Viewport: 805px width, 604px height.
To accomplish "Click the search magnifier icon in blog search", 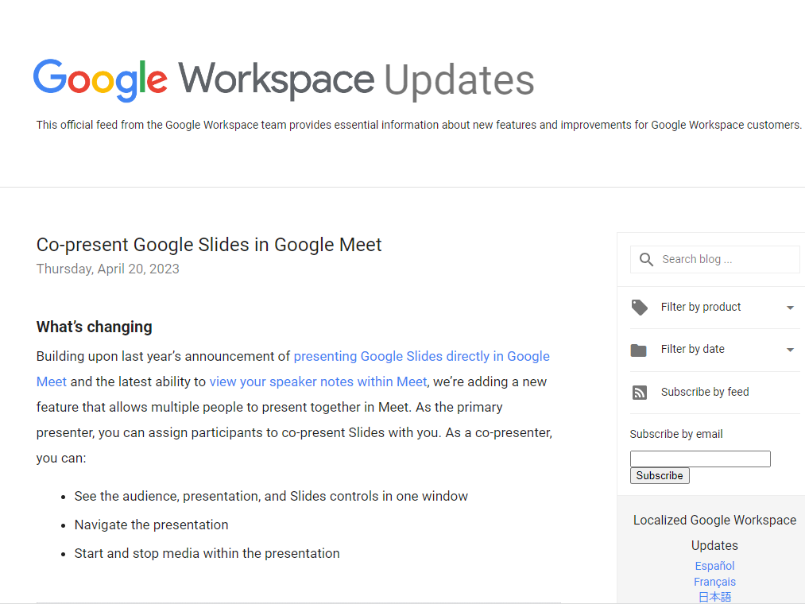I will pos(646,259).
